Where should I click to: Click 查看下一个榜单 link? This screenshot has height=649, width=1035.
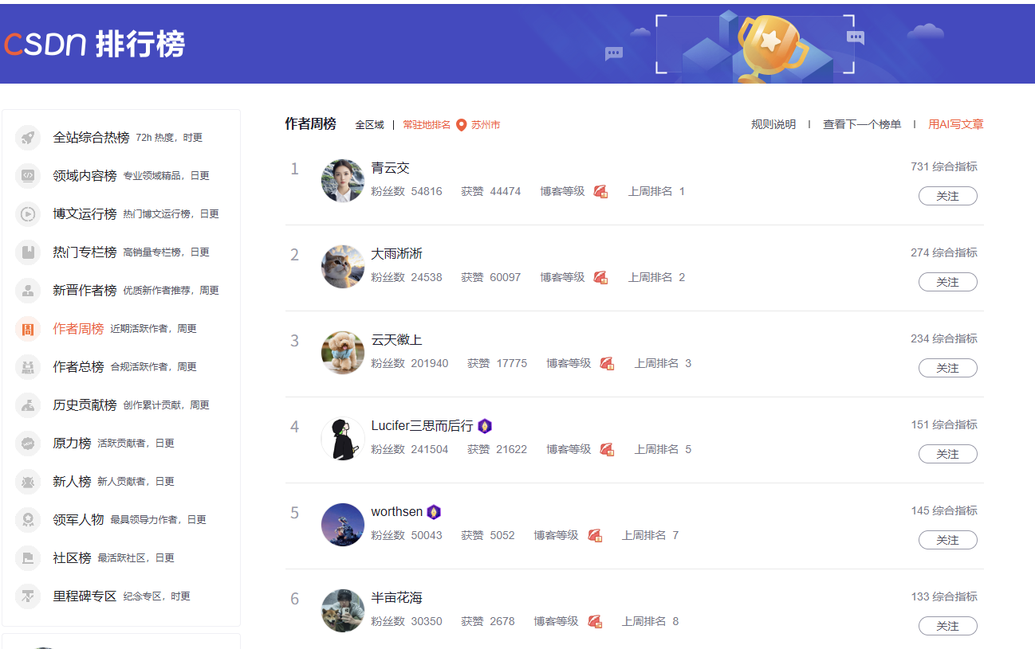(x=862, y=124)
